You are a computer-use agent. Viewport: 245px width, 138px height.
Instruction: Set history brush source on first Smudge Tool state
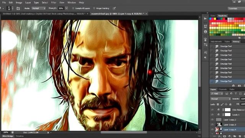tap(212, 46)
